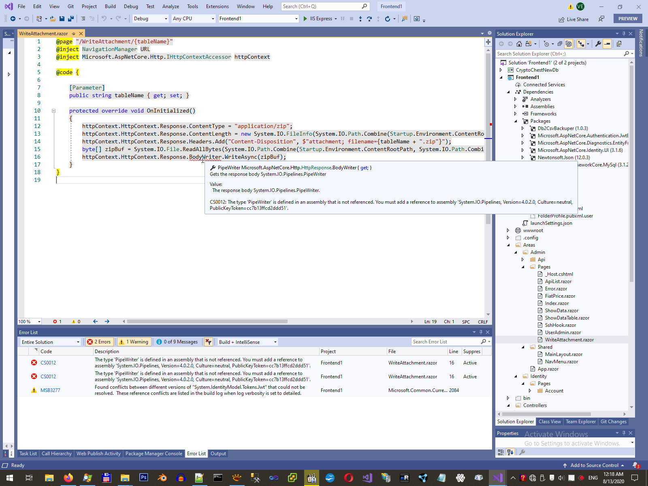Click the Navigate Backward arrow icon

13,19
